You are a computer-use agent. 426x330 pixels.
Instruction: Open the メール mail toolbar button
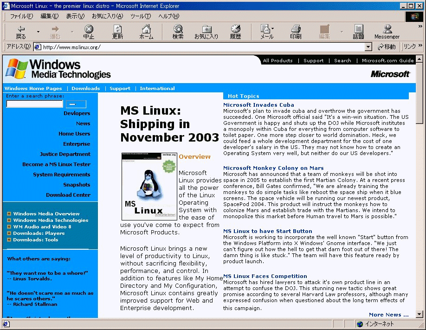point(267,32)
